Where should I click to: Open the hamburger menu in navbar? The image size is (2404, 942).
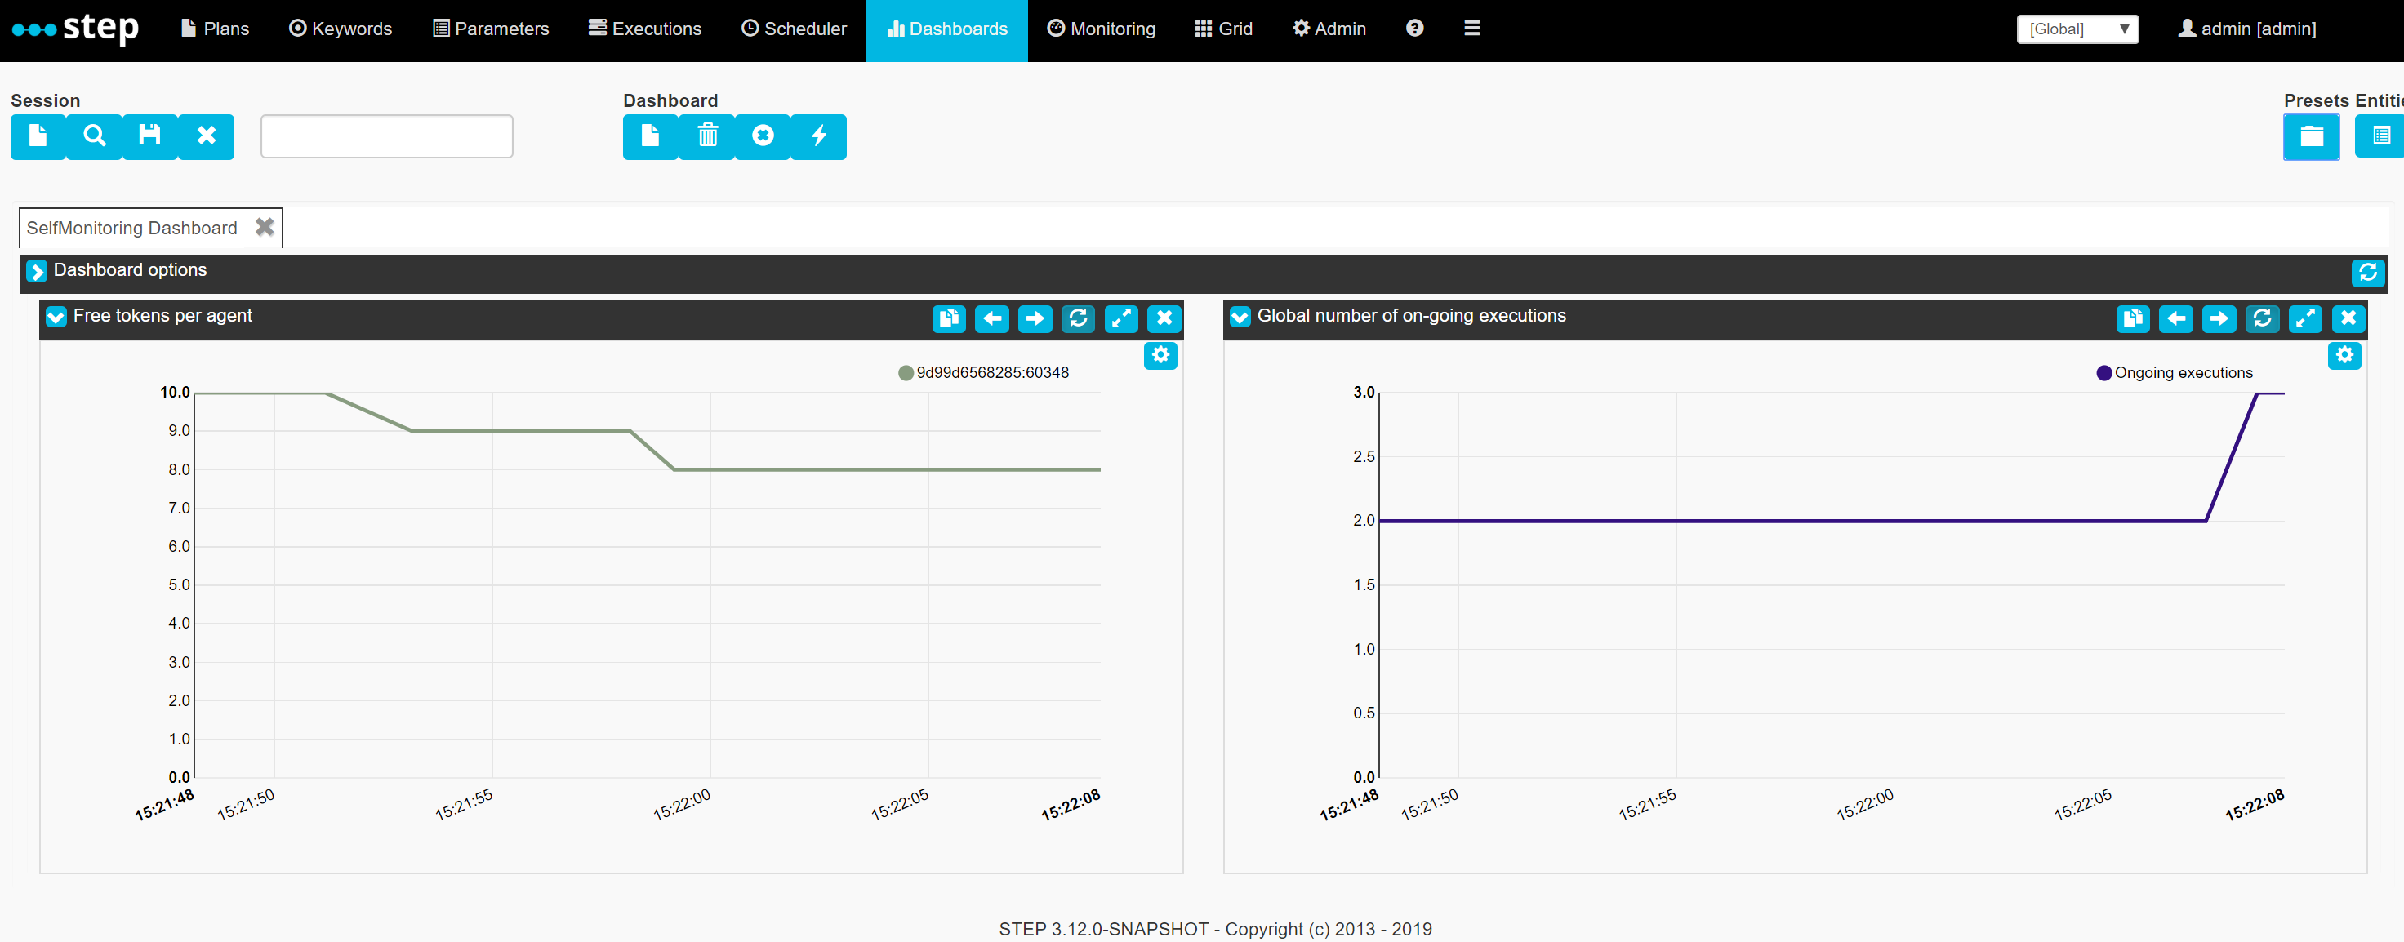coord(1471,28)
